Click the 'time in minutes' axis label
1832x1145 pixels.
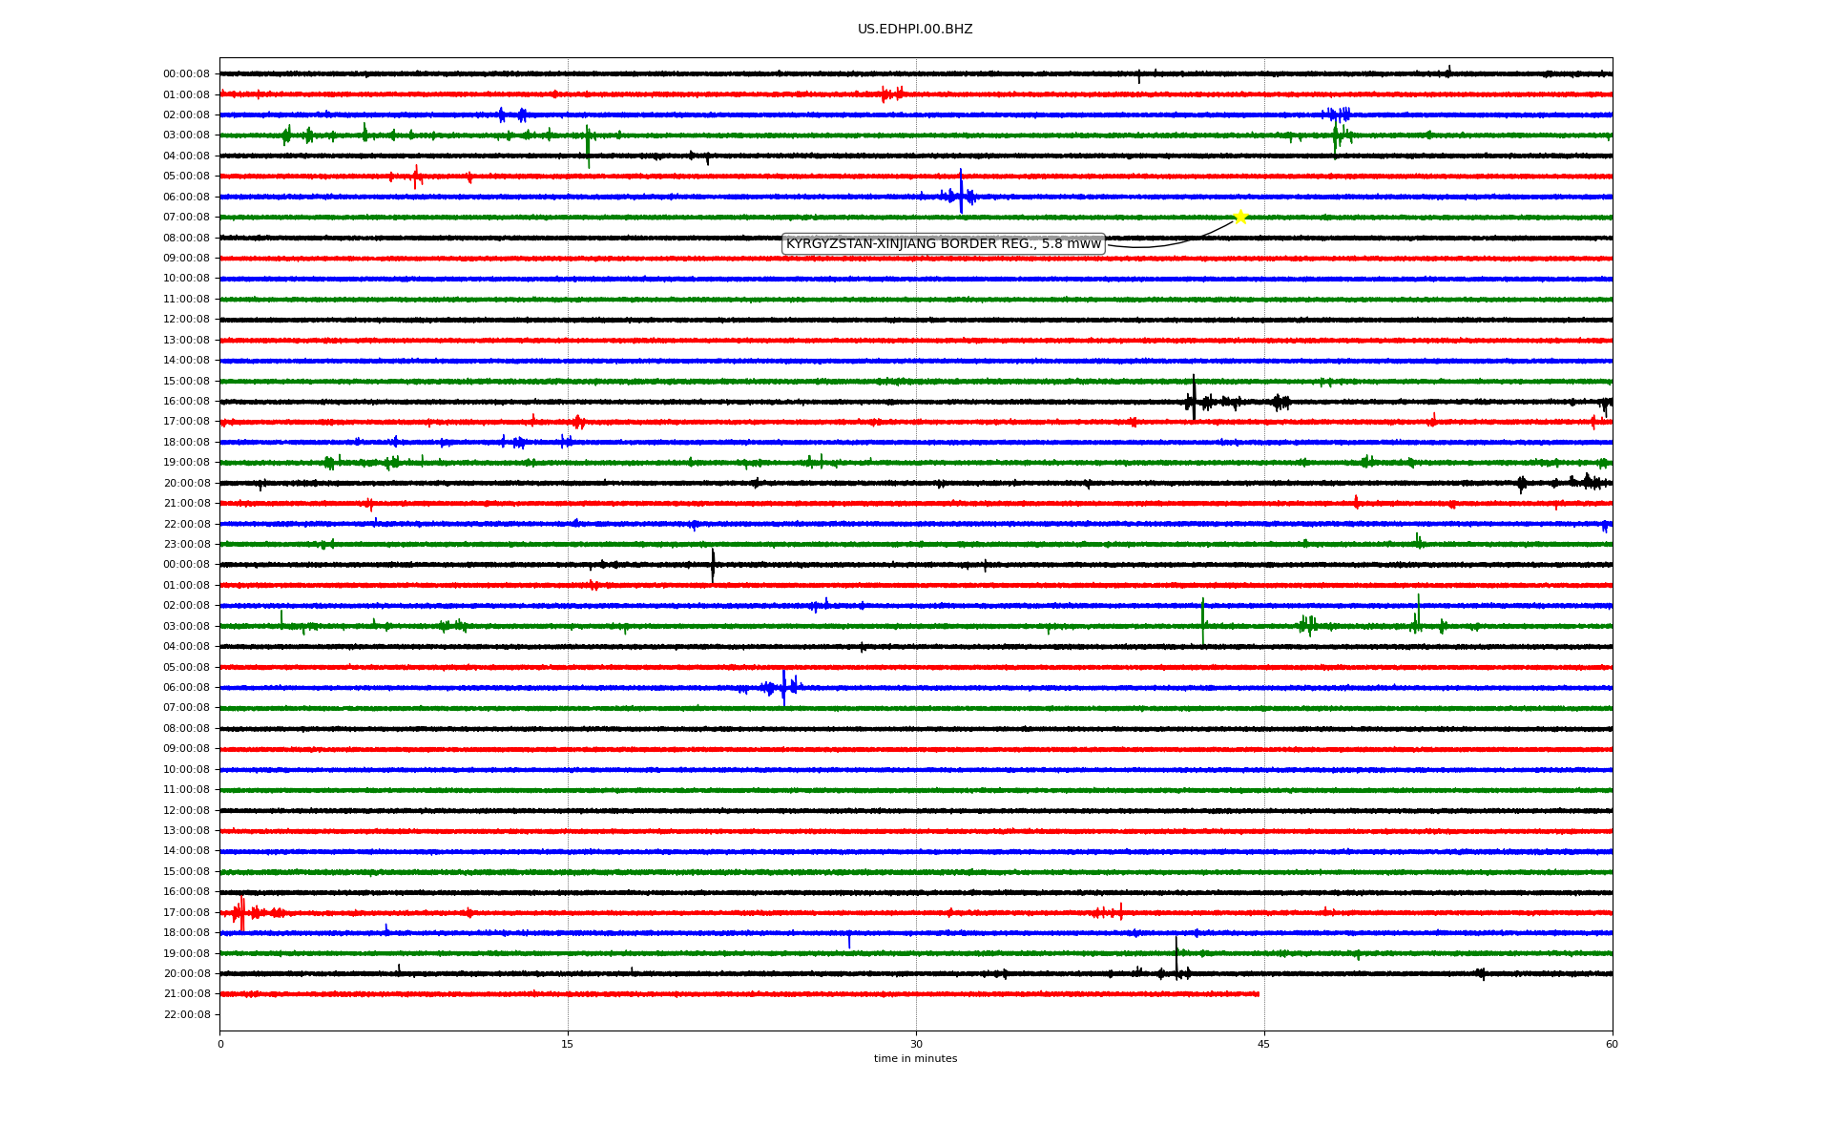pyautogui.click(x=915, y=1059)
